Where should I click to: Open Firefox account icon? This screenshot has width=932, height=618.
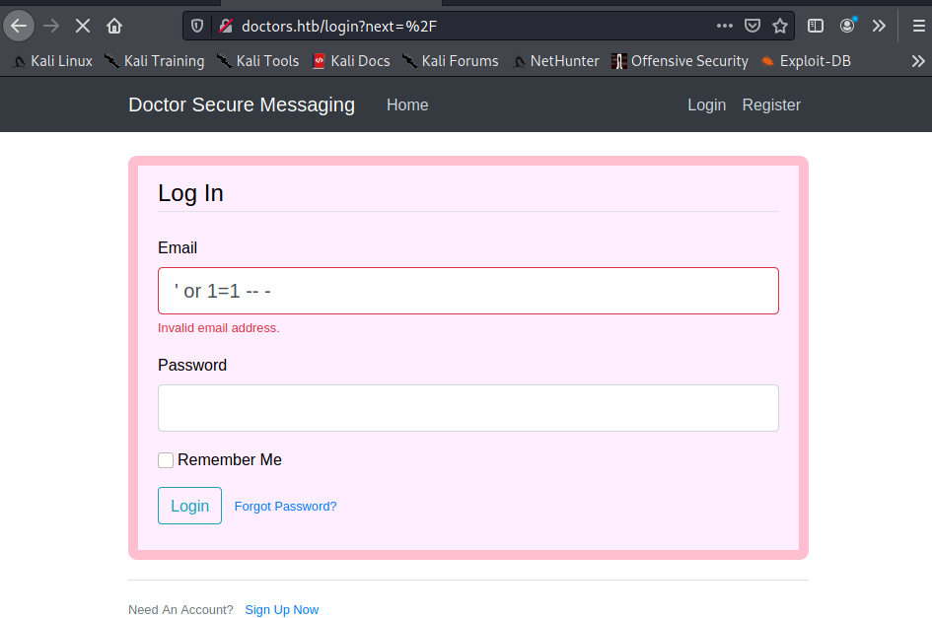[847, 26]
